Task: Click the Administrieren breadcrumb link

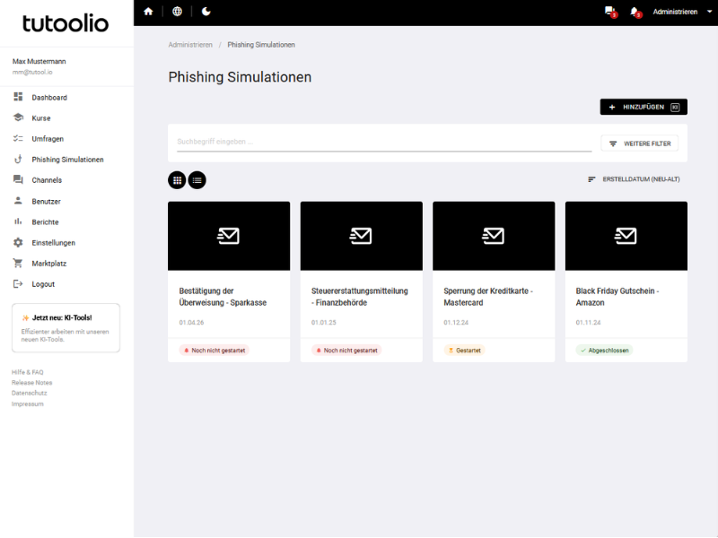Action: [190, 45]
